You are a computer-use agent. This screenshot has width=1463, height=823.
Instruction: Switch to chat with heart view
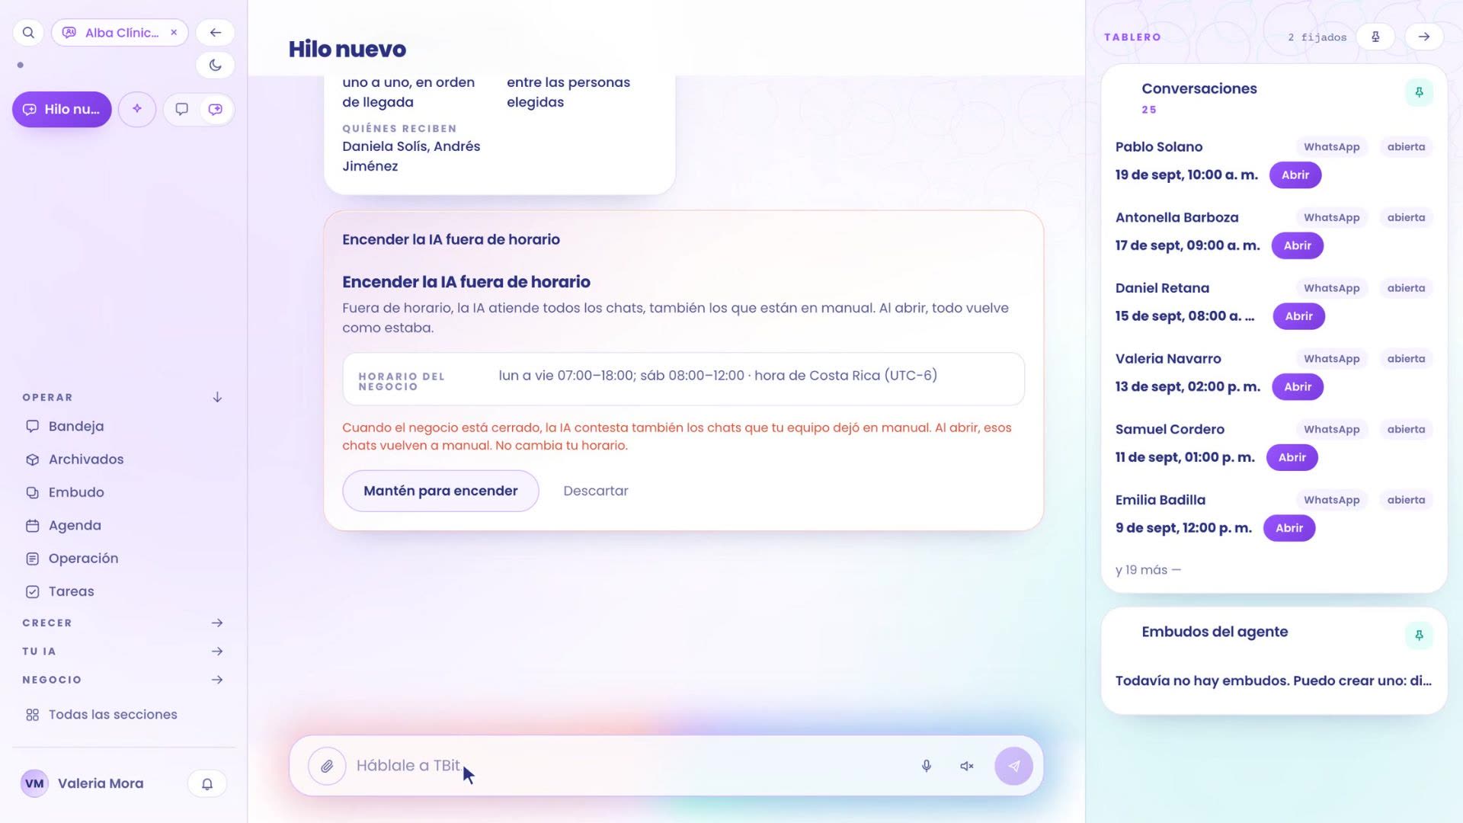(x=216, y=109)
